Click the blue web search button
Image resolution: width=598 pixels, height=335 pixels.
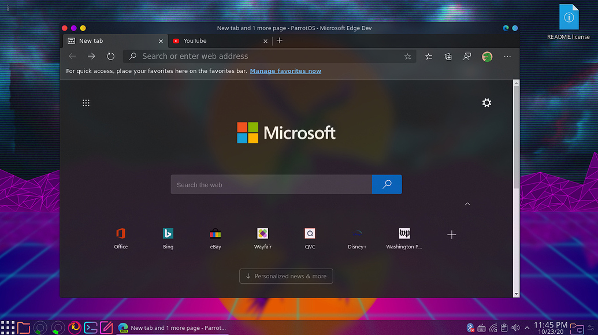coord(387,184)
